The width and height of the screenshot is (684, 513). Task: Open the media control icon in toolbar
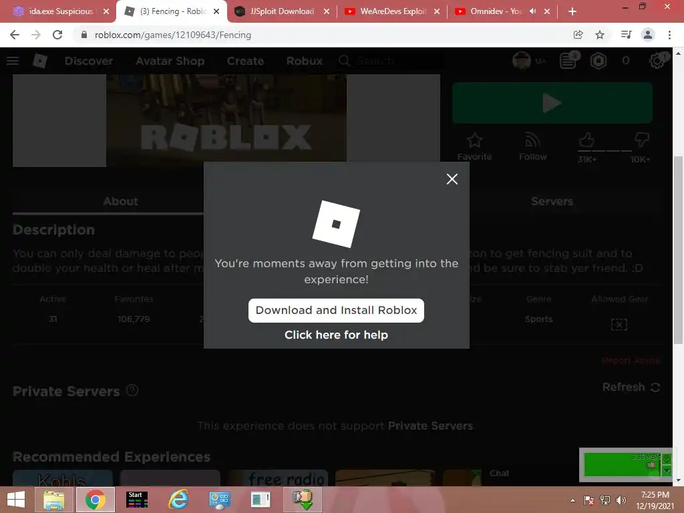[x=626, y=35]
